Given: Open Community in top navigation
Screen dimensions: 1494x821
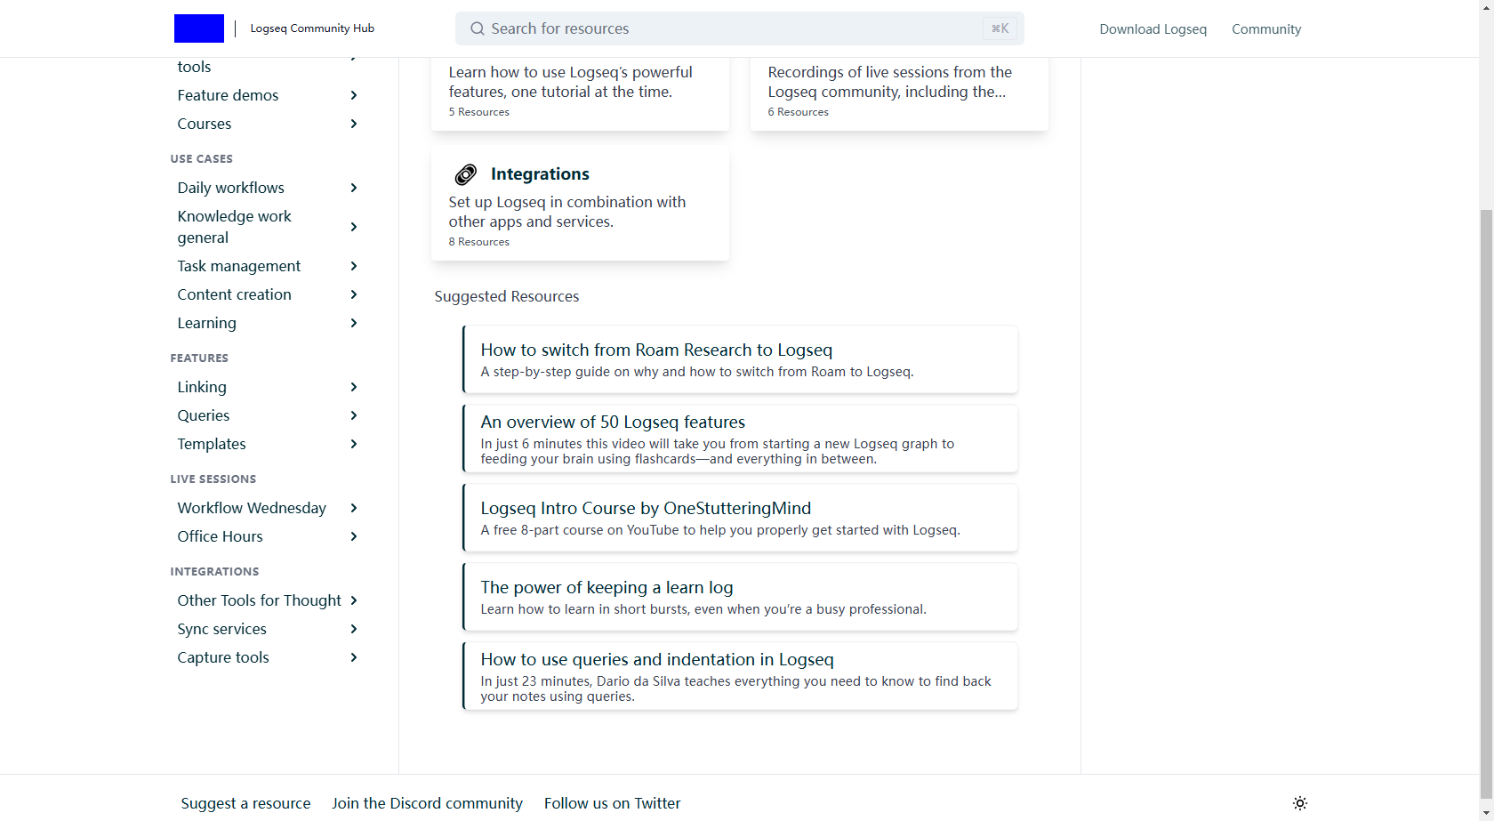Looking at the screenshot, I should (1265, 29).
